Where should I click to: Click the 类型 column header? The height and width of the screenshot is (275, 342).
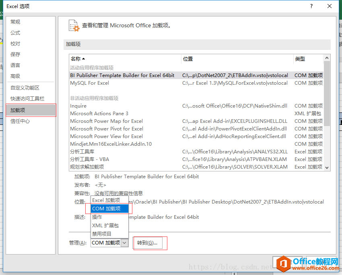[x=308, y=59]
